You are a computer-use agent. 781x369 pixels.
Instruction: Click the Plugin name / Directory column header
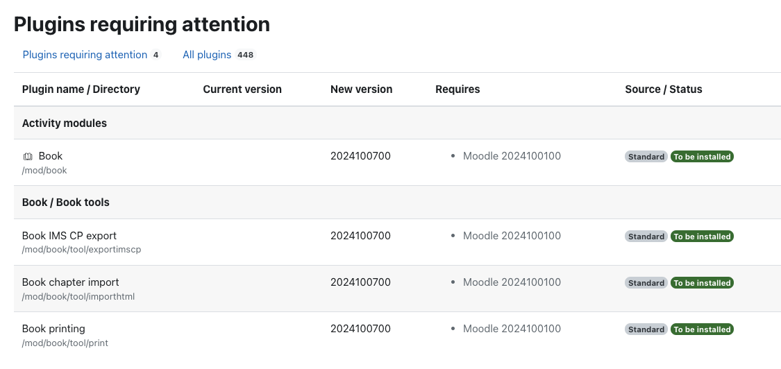pos(81,89)
